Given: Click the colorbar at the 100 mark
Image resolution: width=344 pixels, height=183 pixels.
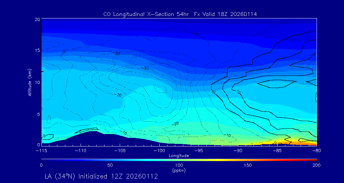Looking at the screenshot, I should click(179, 159).
